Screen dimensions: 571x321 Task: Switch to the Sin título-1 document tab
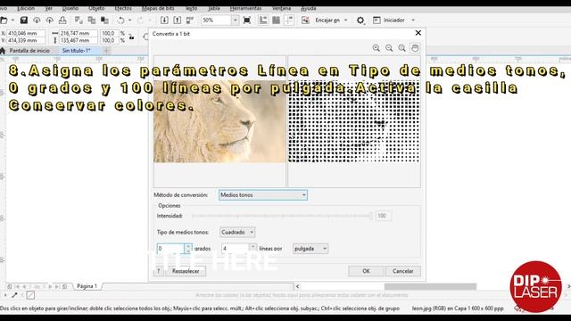coord(76,51)
